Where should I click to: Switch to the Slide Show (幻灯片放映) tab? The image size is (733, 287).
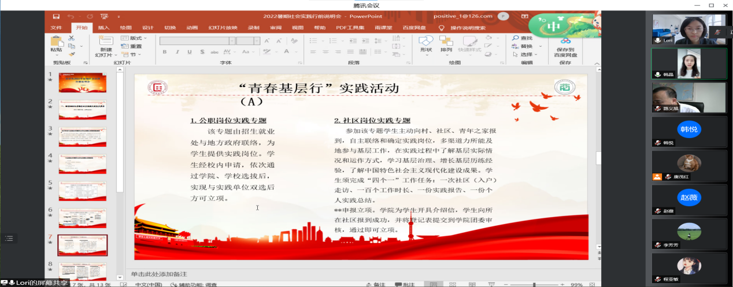point(223,27)
